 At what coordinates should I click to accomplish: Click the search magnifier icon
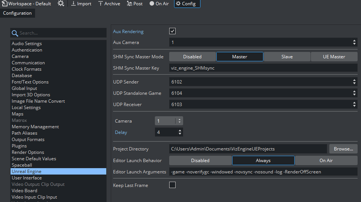tap(15, 33)
